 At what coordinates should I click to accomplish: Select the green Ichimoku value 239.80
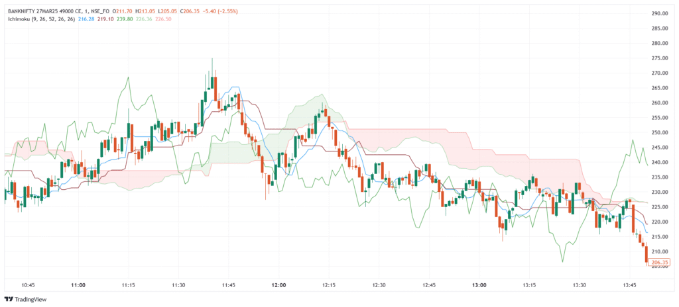pyautogui.click(x=123, y=19)
